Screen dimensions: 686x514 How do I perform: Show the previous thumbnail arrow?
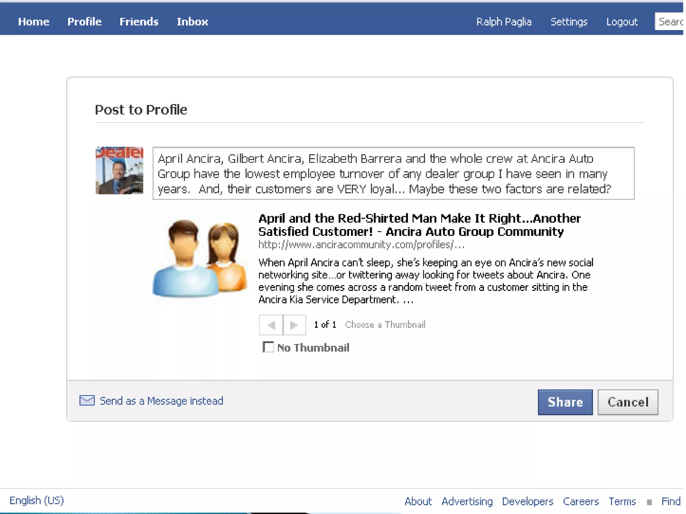[x=271, y=325]
